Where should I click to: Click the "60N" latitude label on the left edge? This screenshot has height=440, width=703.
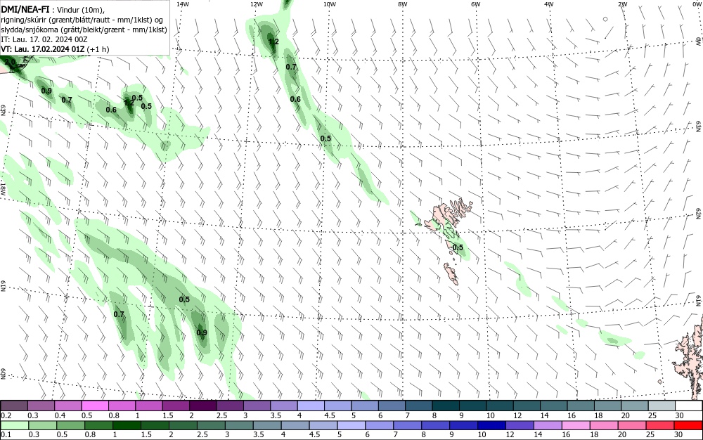point(3,374)
